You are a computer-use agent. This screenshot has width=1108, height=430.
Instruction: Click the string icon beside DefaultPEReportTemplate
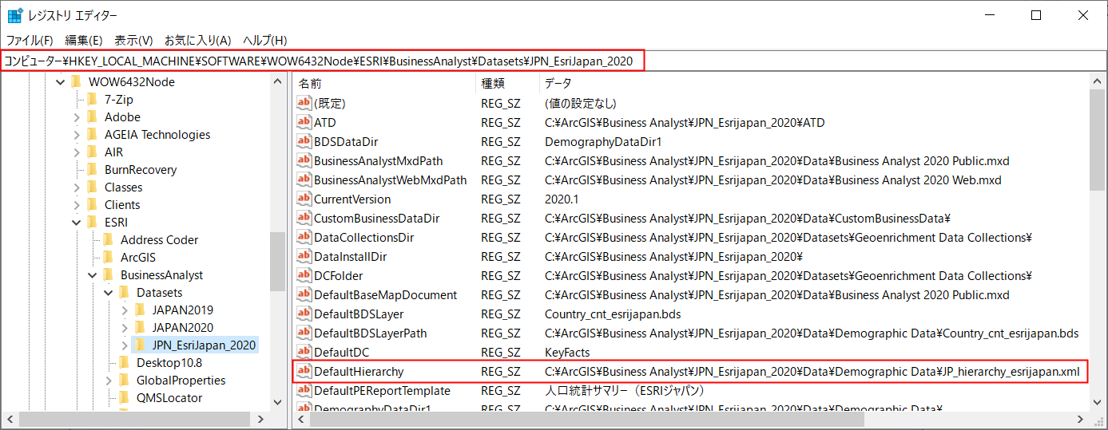[x=304, y=390]
